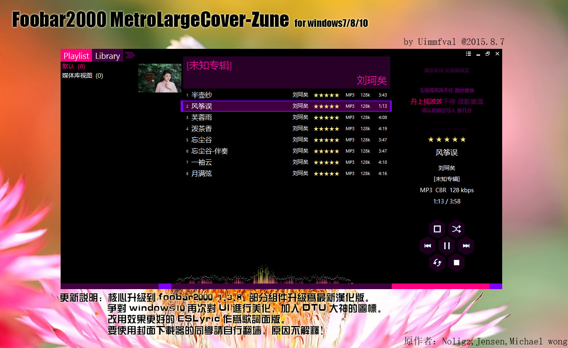
Task: Stop playback with the filled square button
Action: 456,263
